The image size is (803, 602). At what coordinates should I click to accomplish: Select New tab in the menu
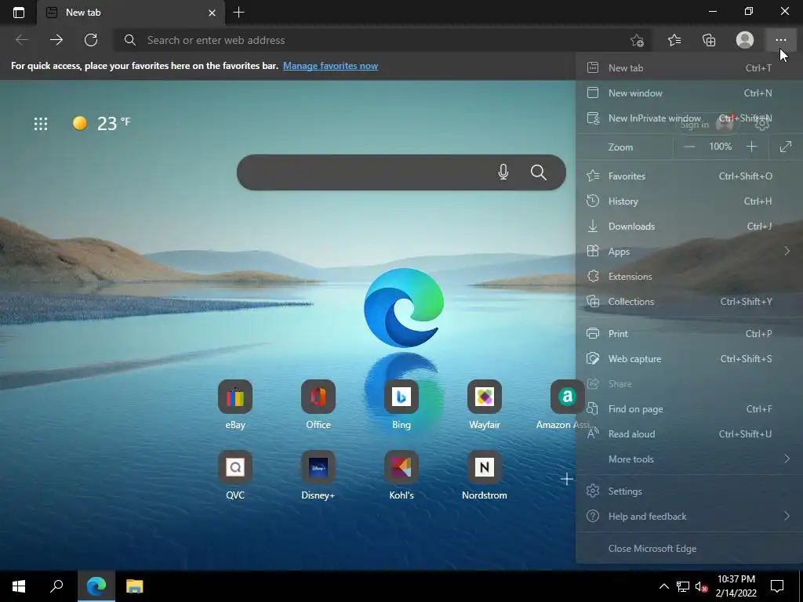point(689,67)
